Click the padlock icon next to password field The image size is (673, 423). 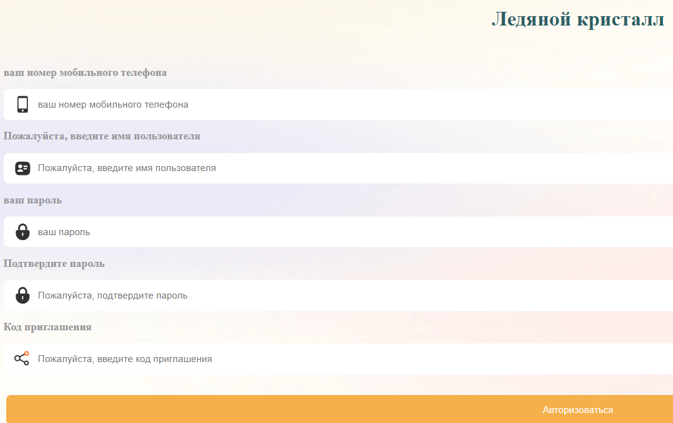pos(22,231)
